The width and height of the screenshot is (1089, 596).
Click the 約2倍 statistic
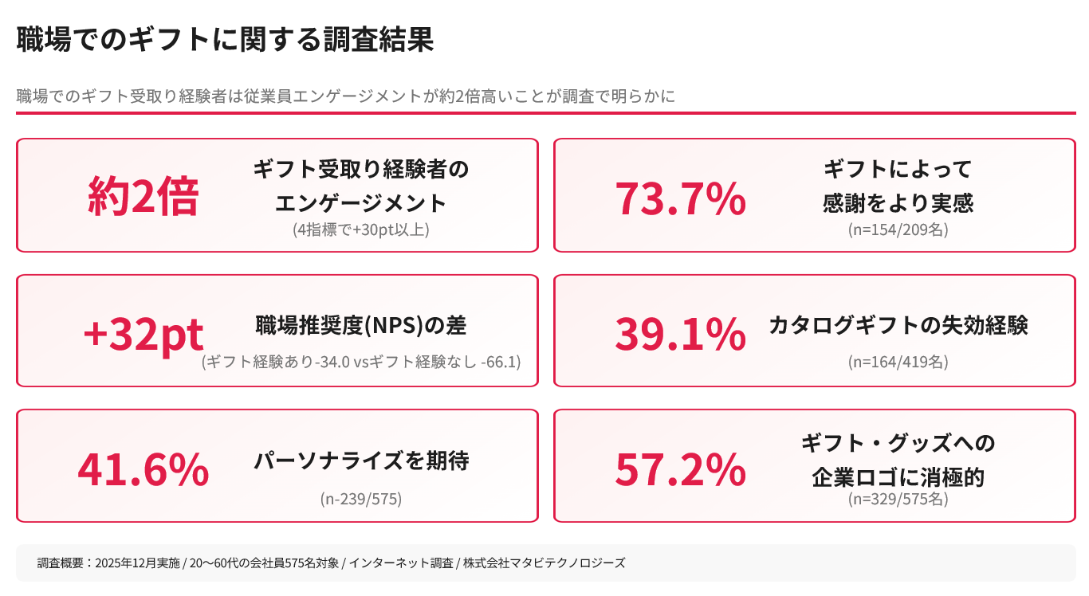(x=143, y=198)
